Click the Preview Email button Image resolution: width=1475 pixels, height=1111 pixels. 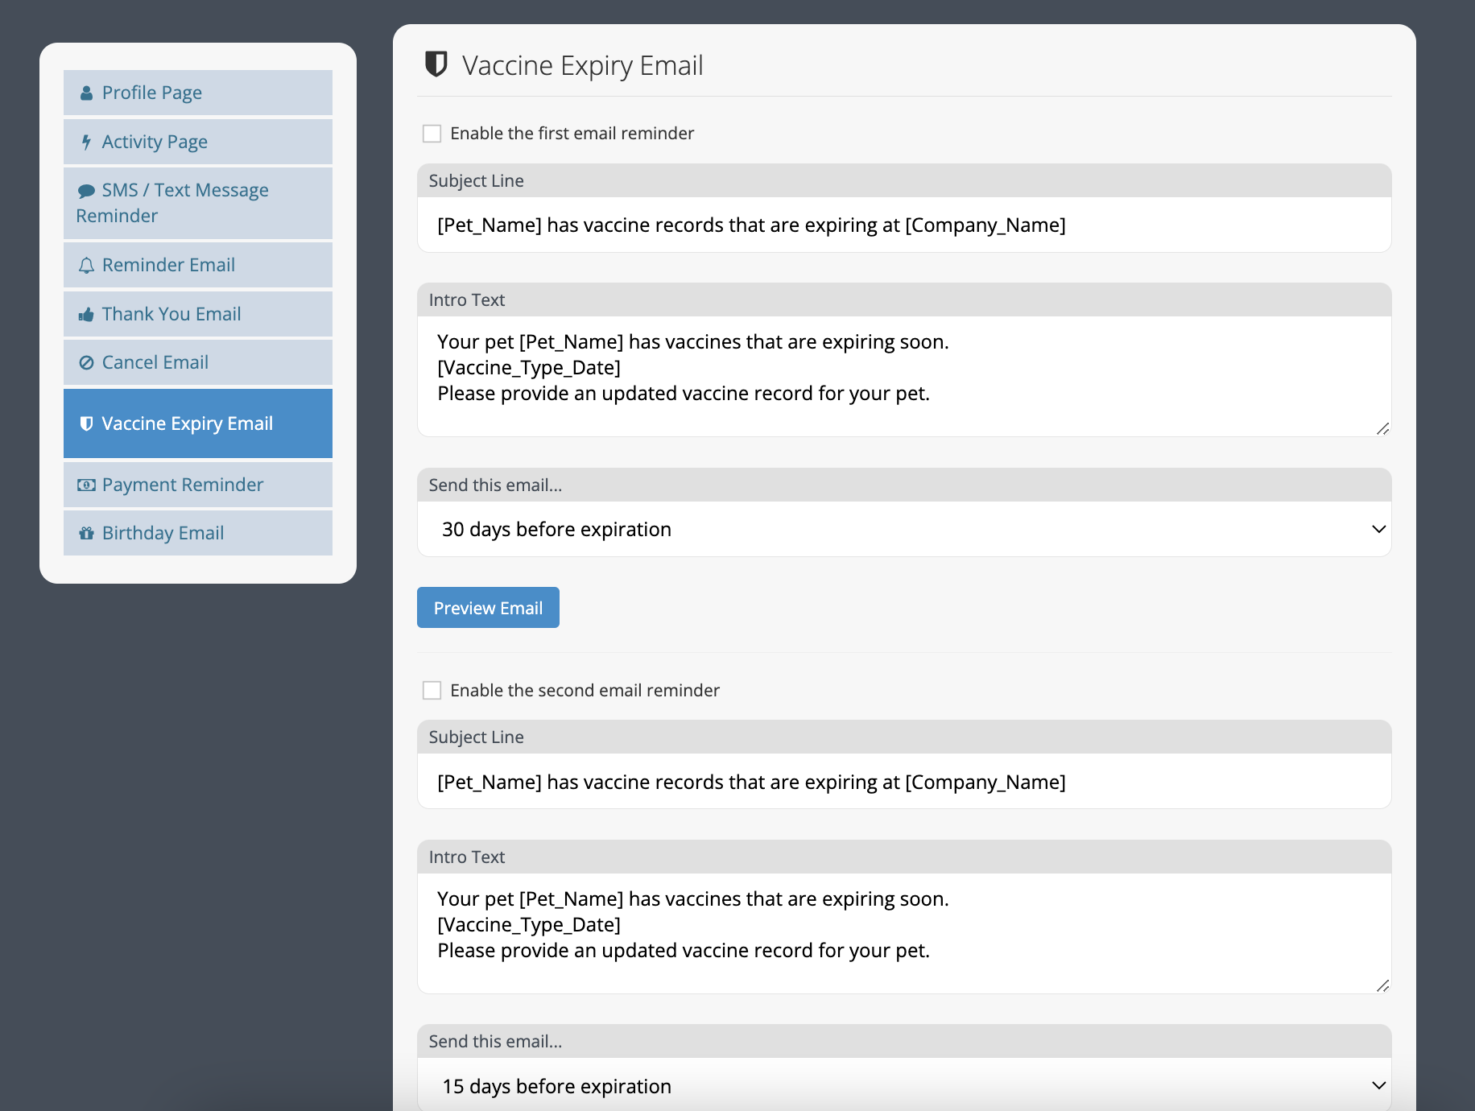(488, 608)
